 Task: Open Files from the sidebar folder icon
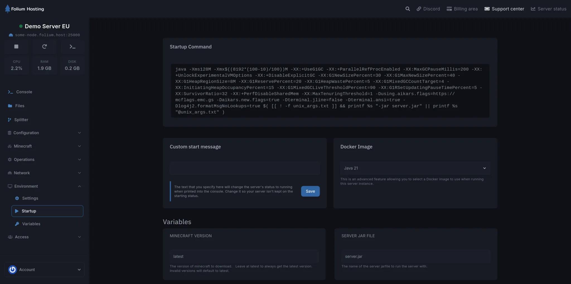click(x=20, y=106)
